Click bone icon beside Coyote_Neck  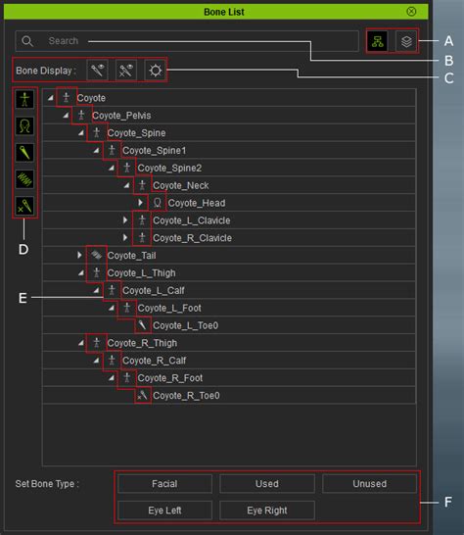[x=142, y=185]
